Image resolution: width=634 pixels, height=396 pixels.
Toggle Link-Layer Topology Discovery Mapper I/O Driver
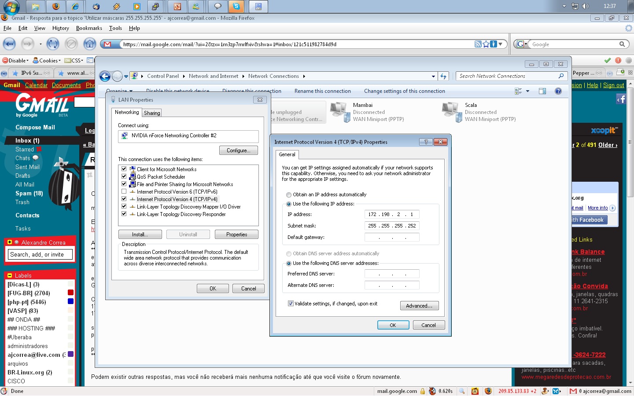[124, 206]
